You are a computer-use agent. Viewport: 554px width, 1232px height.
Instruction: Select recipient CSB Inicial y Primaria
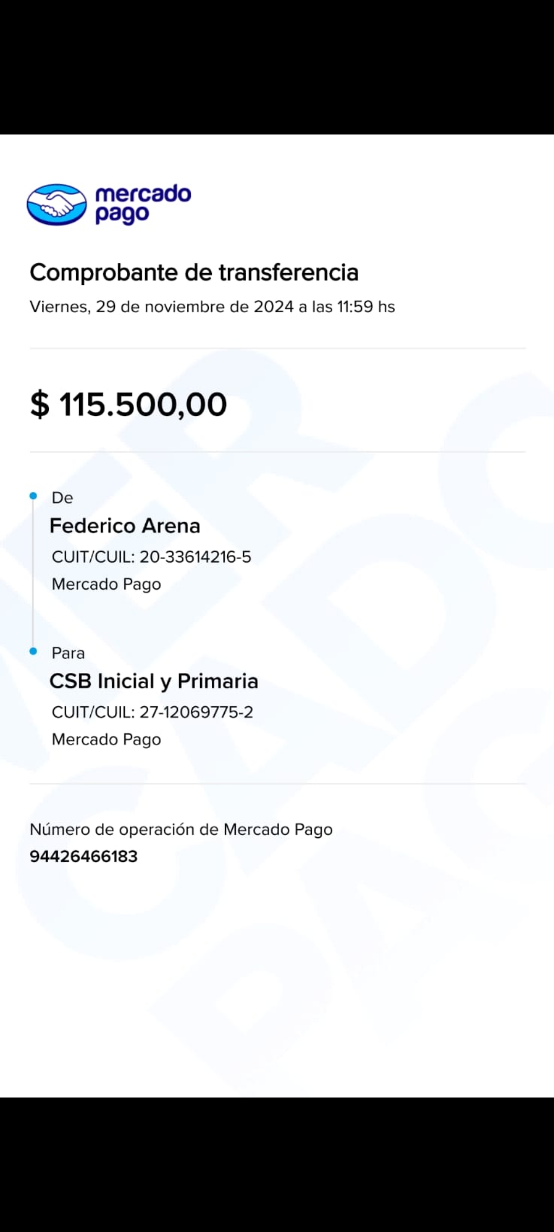coord(154,681)
